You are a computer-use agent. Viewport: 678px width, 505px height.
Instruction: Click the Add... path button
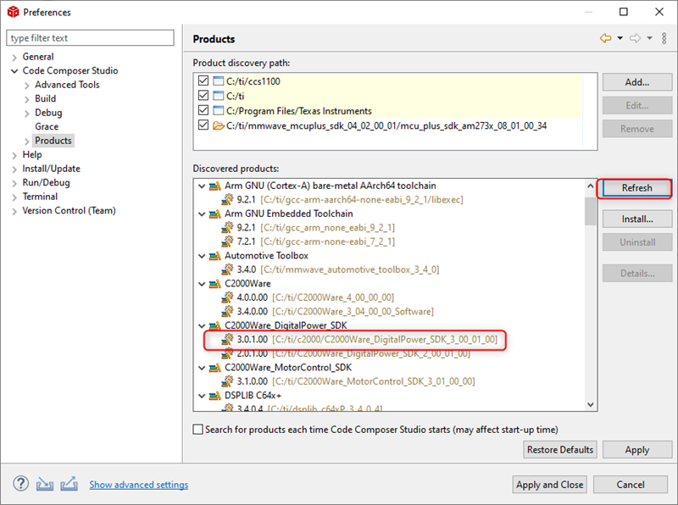[637, 82]
